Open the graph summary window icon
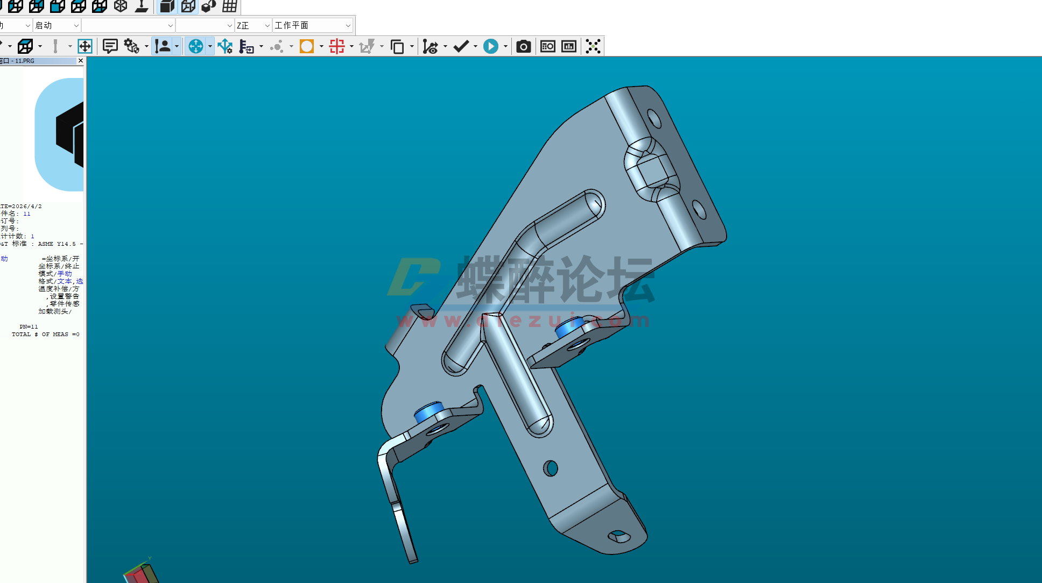This screenshot has width=1042, height=583. (569, 46)
